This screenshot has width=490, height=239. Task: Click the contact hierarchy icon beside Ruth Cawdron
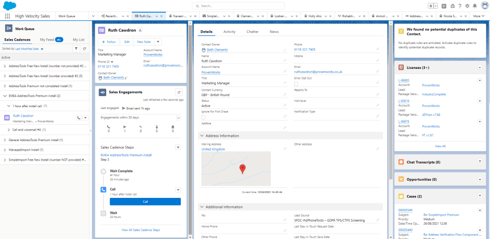pyautogui.click(x=140, y=30)
